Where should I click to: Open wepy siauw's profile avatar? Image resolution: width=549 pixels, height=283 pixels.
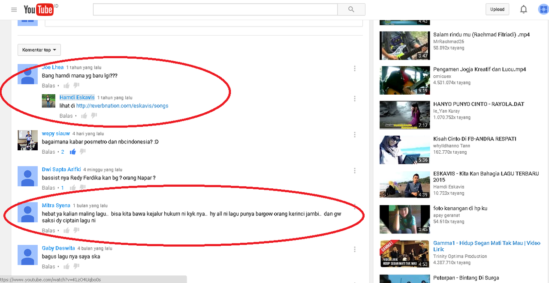click(28, 140)
